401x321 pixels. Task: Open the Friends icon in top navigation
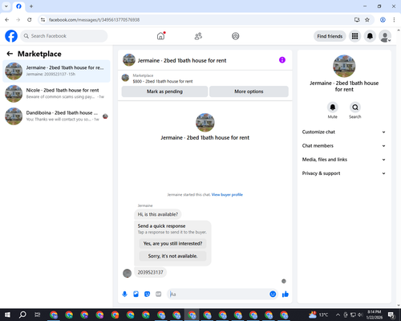point(198,36)
